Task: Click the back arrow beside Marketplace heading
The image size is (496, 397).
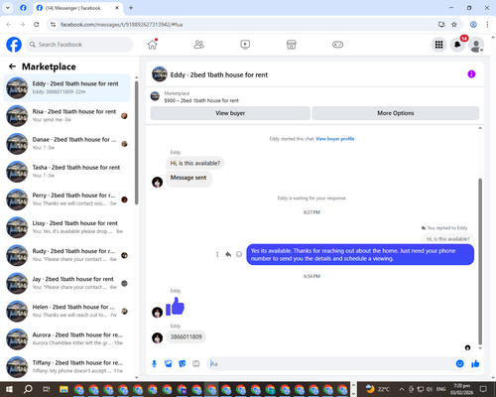Action: point(12,66)
